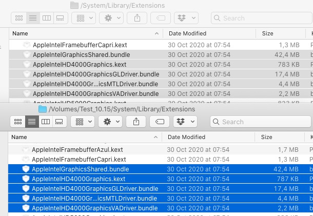
Task: Switch Test_10.15 window to icon view
Action: click(x=18, y=122)
